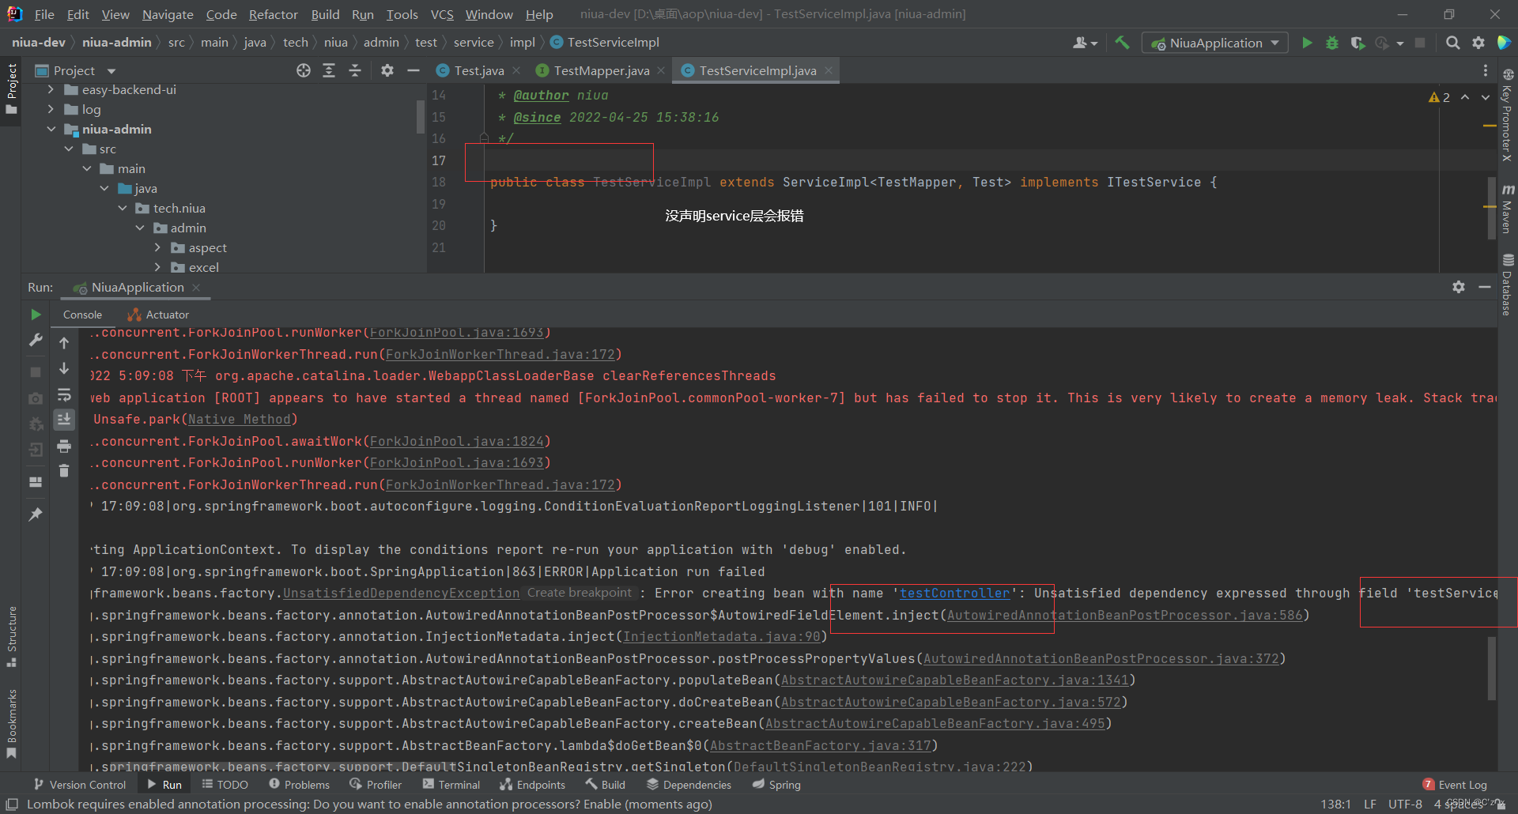This screenshot has height=814, width=1518.
Task: Click UTF-8 encoding in status bar
Action: click(x=1405, y=805)
